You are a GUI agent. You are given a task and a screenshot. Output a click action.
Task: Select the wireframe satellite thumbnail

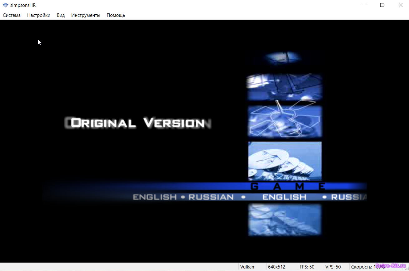pyautogui.click(x=285, y=121)
